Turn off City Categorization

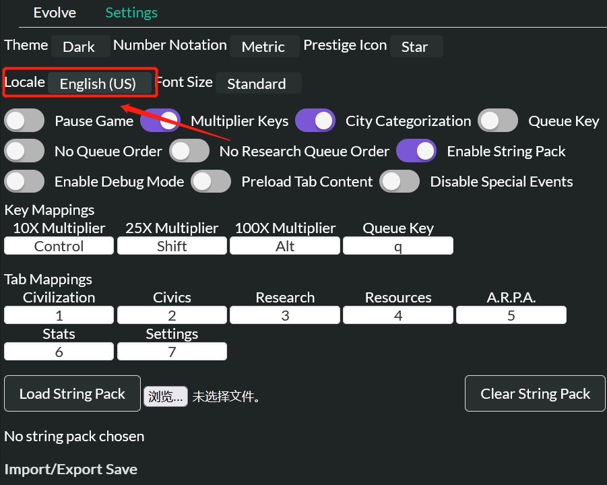(315, 120)
